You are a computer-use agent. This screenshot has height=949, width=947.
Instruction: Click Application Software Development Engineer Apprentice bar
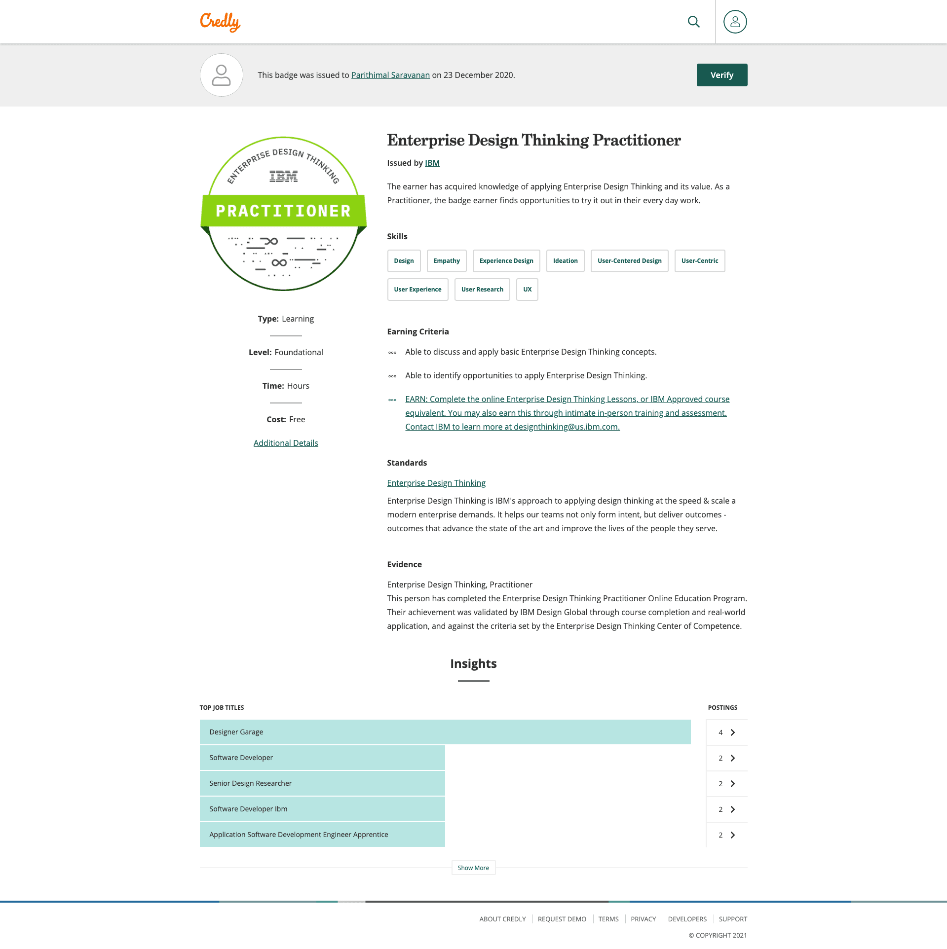[322, 835]
